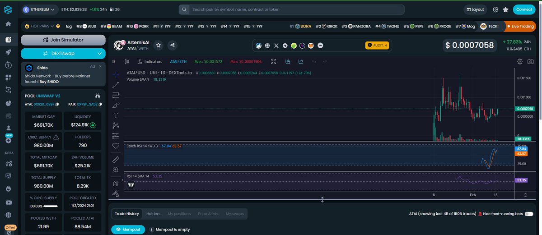542x235 pixels.
Task: Open favorites star in top bar
Action: [x=505, y=9]
